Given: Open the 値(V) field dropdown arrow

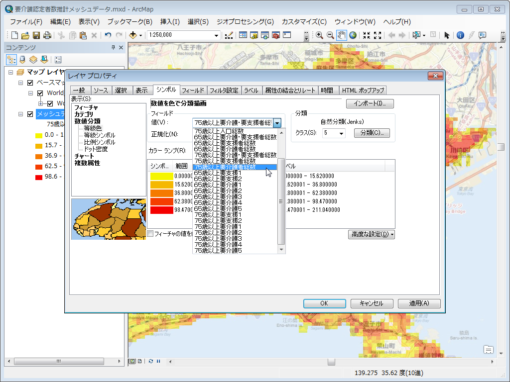Looking at the screenshot, I should click(277, 123).
